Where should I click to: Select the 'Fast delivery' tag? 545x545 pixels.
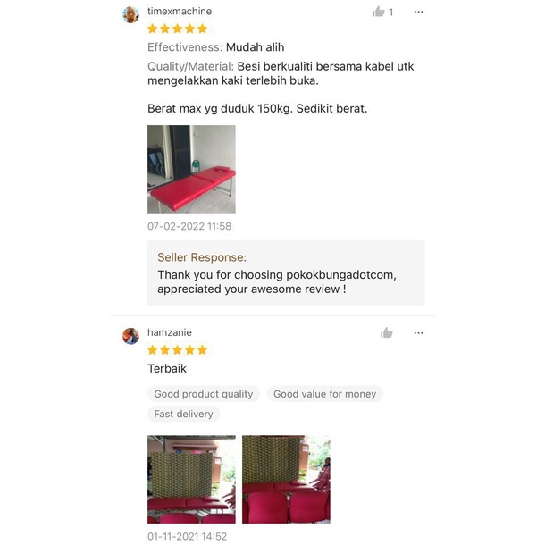183,414
